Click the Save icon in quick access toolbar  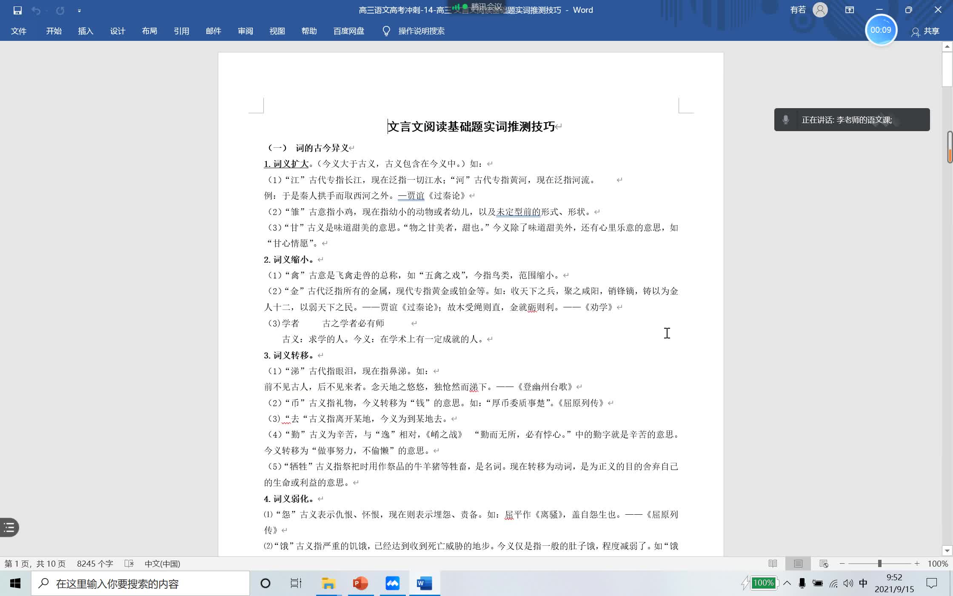(x=17, y=10)
